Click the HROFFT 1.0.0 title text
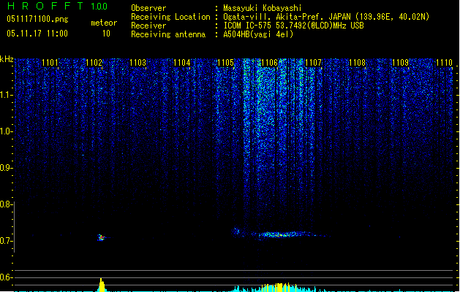 [57, 6]
